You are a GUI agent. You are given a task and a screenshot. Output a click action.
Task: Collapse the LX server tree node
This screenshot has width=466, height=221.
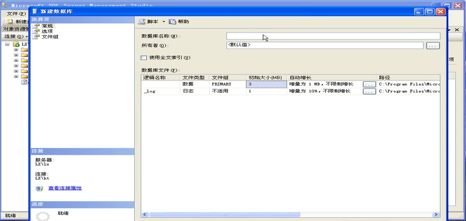[7, 44]
